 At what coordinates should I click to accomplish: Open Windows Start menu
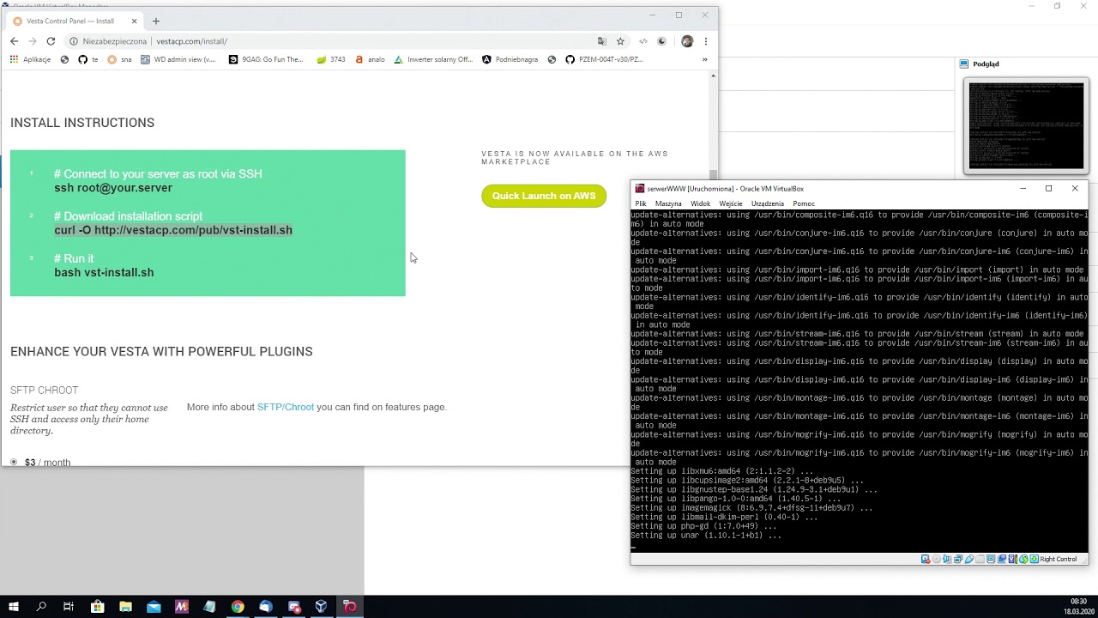[x=14, y=607]
